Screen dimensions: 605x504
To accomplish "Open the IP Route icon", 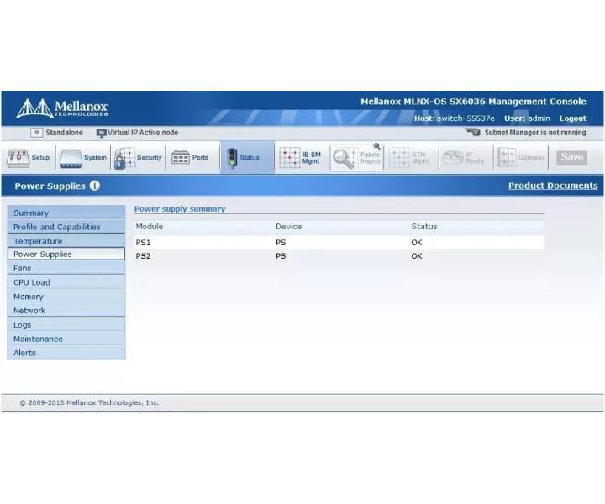I will coord(453,158).
